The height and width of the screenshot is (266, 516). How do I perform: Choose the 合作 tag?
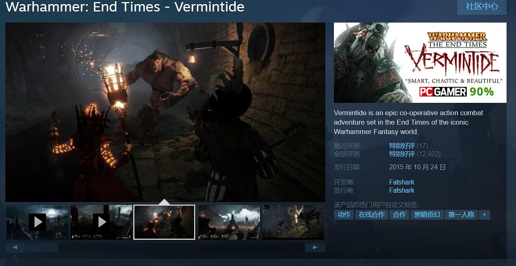pyautogui.click(x=399, y=215)
